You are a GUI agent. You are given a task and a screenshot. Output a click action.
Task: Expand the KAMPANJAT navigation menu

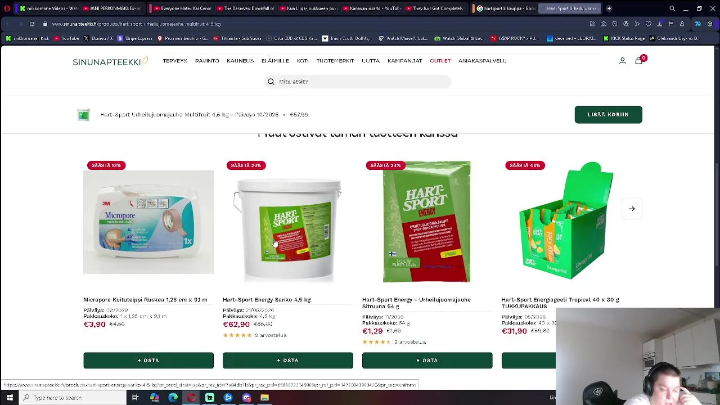(x=404, y=61)
